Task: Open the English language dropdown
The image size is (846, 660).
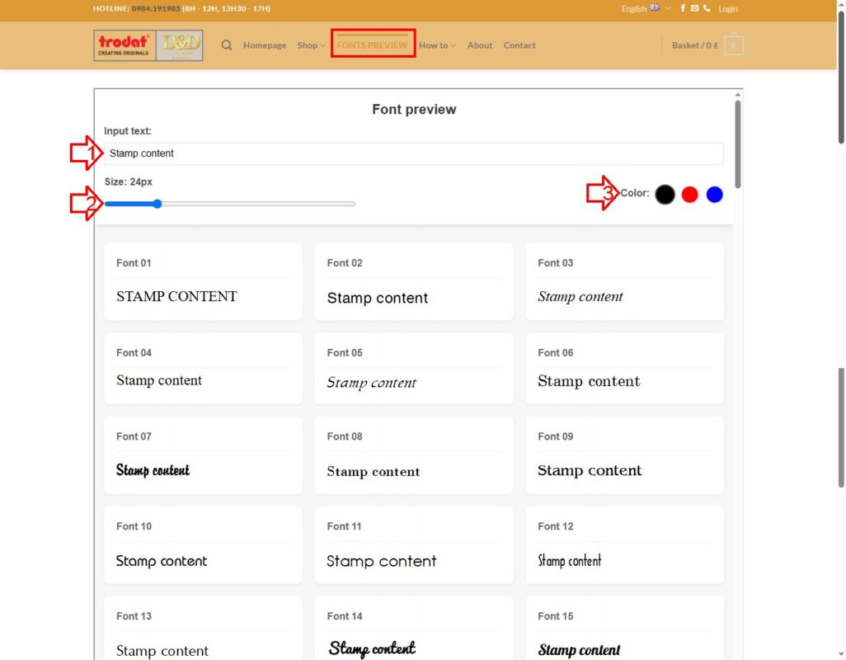Action: click(646, 8)
